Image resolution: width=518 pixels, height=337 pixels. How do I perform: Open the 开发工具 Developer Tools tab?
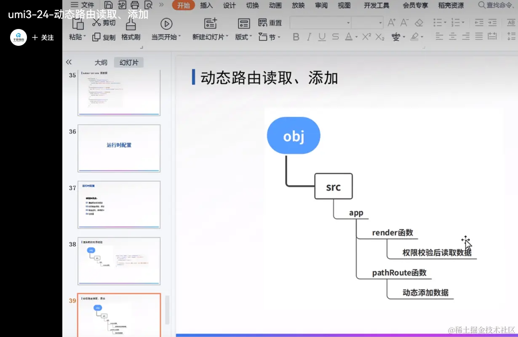pyautogui.click(x=376, y=5)
